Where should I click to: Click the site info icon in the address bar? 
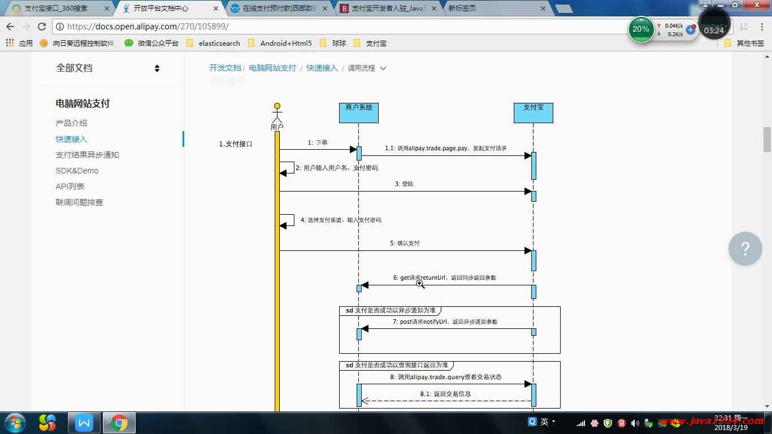60,27
